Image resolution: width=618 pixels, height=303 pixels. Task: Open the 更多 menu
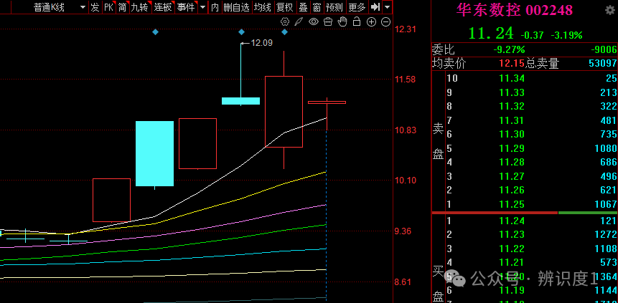pyautogui.click(x=357, y=7)
